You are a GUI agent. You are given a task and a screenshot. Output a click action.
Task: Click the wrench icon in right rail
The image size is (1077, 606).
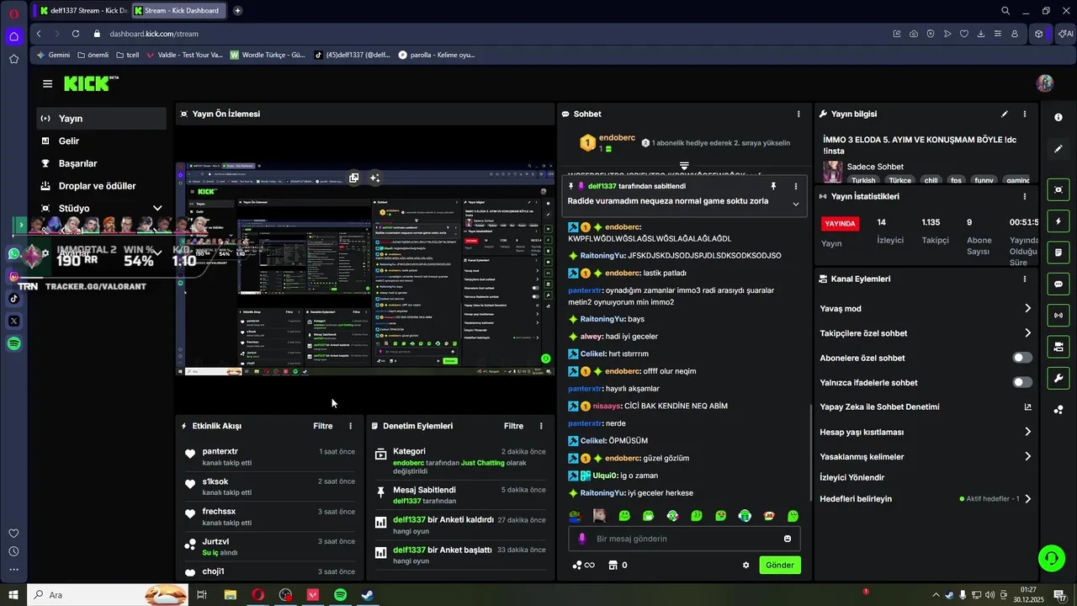1058,378
